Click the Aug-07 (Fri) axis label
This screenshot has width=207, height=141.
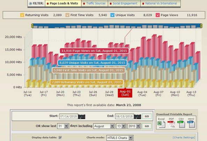click(x=158, y=93)
